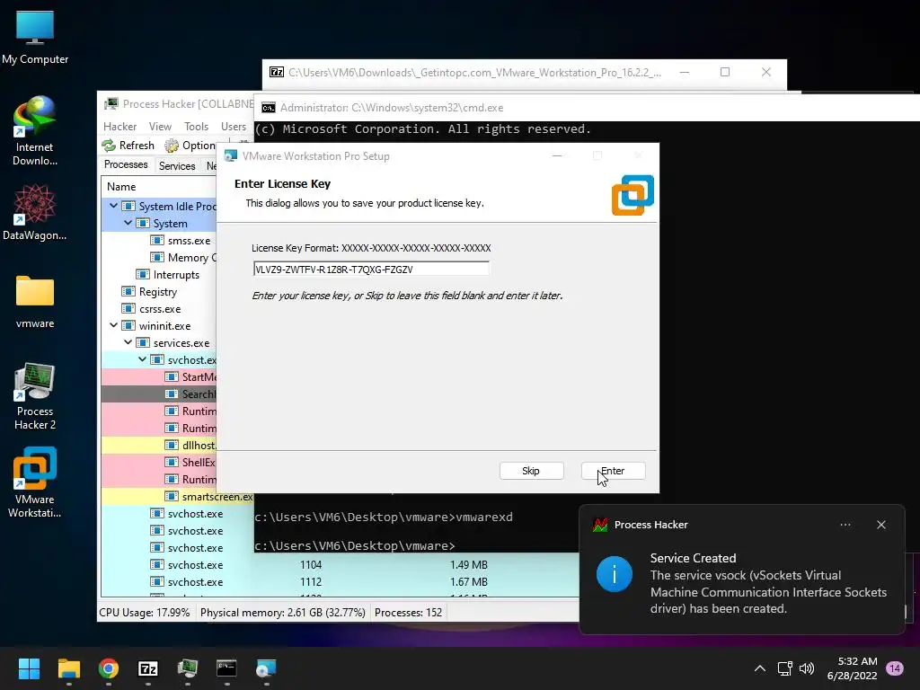Screen dimensions: 920x690
Task: Switch to VMware installer in the taskbar
Action: point(266,668)
